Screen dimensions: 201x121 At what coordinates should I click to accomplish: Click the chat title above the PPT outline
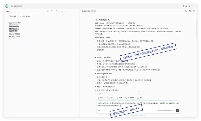[x=89, y=11]
